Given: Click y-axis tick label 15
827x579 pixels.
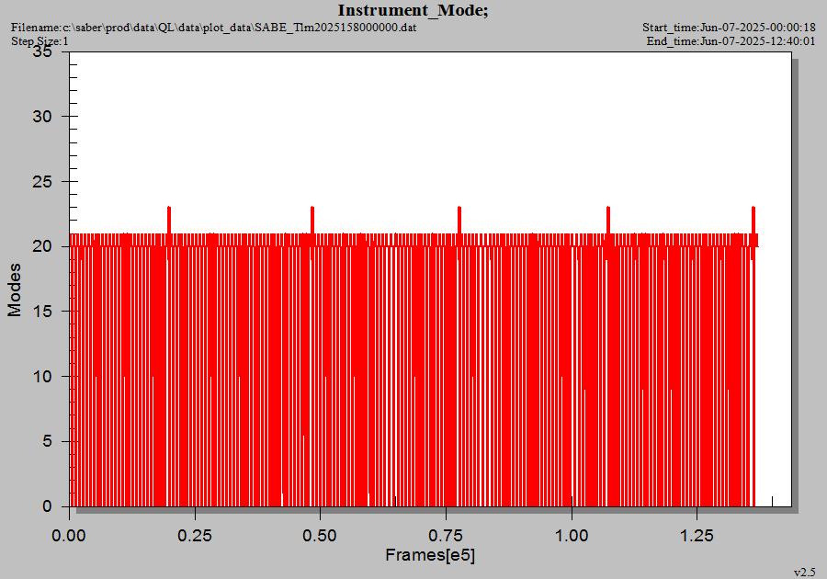Looking at the screenshot, I should point(42,312).
